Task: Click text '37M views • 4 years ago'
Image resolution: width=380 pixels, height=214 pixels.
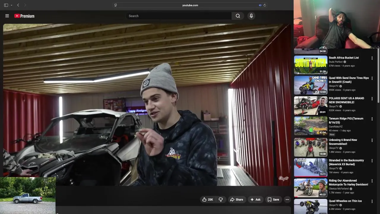Action: [342, 66]
